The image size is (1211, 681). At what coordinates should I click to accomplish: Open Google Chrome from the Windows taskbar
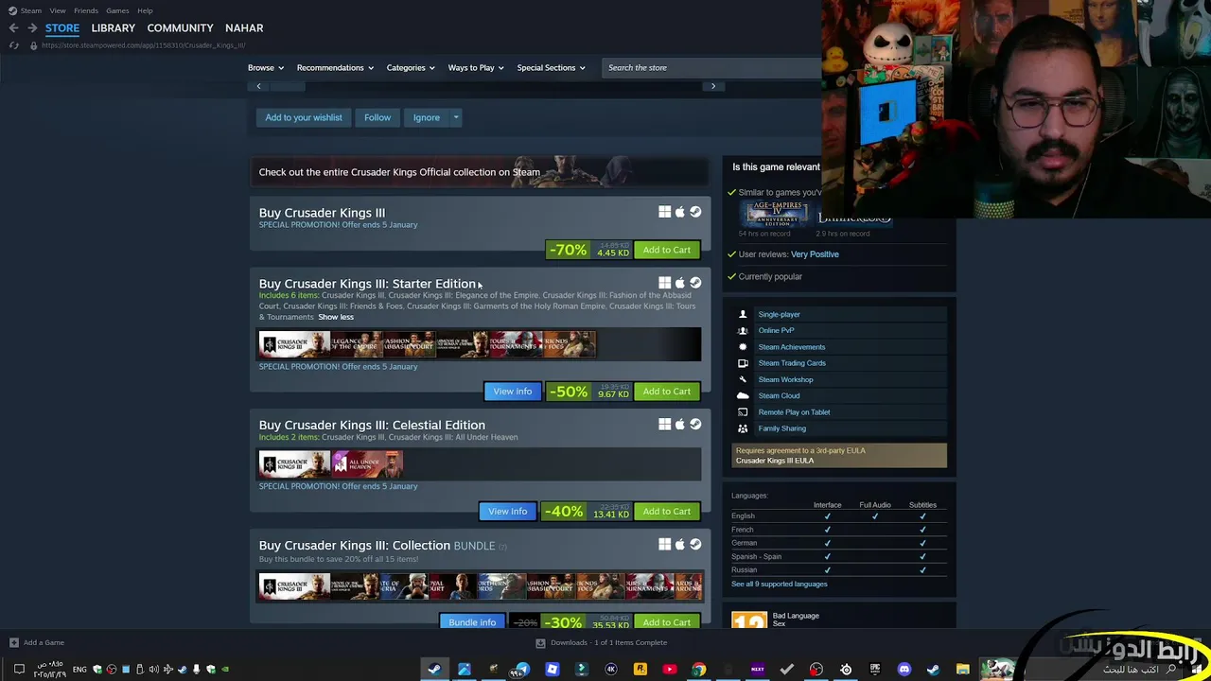(699, 670)
